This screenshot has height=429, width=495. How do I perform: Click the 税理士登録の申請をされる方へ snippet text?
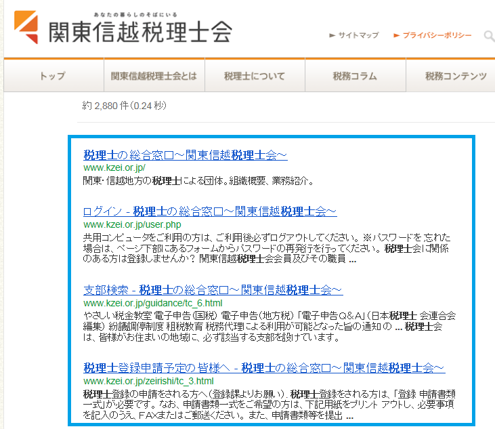point(269,405)
